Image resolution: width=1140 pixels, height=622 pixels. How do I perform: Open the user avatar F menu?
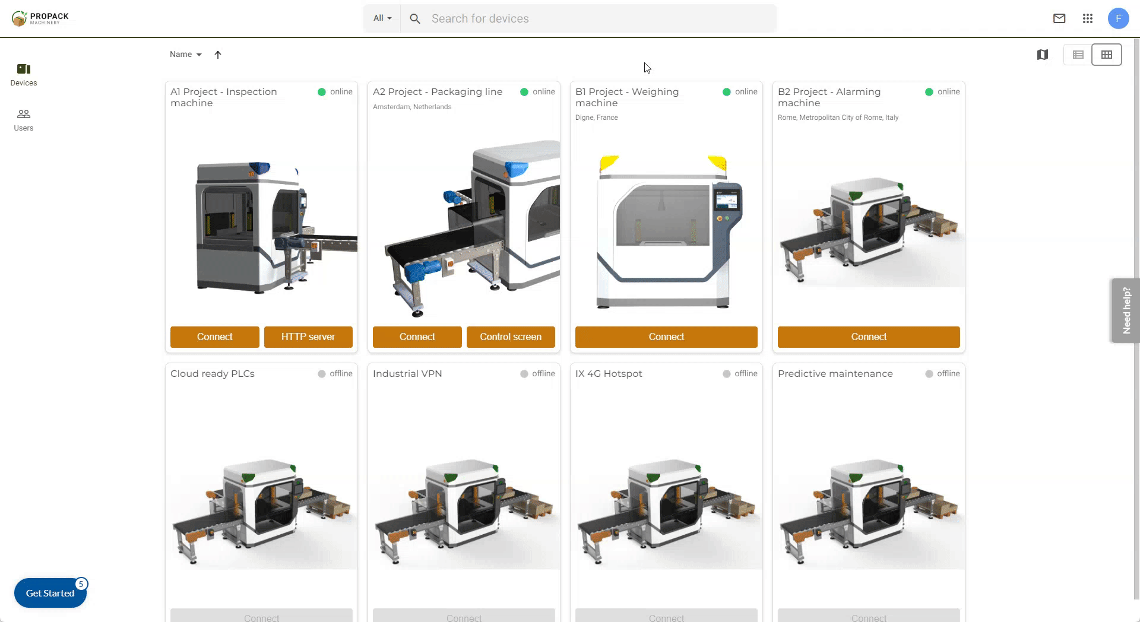point(1119,18)
